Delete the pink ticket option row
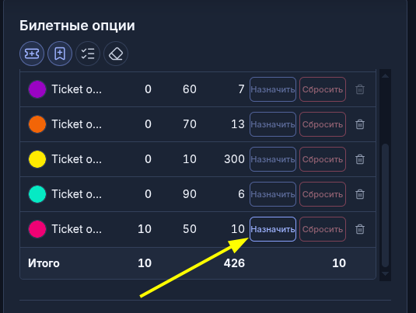 [x=360, y=229]
